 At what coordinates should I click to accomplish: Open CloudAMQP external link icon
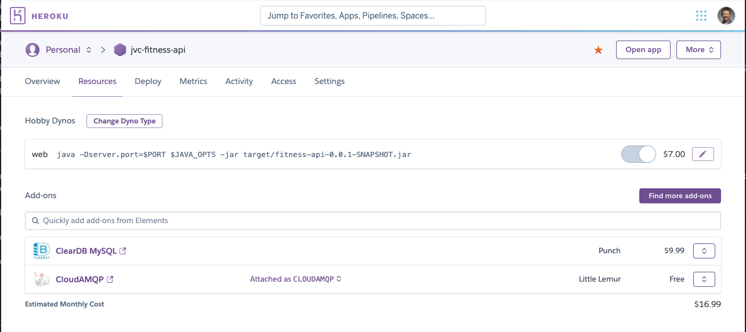110,279
